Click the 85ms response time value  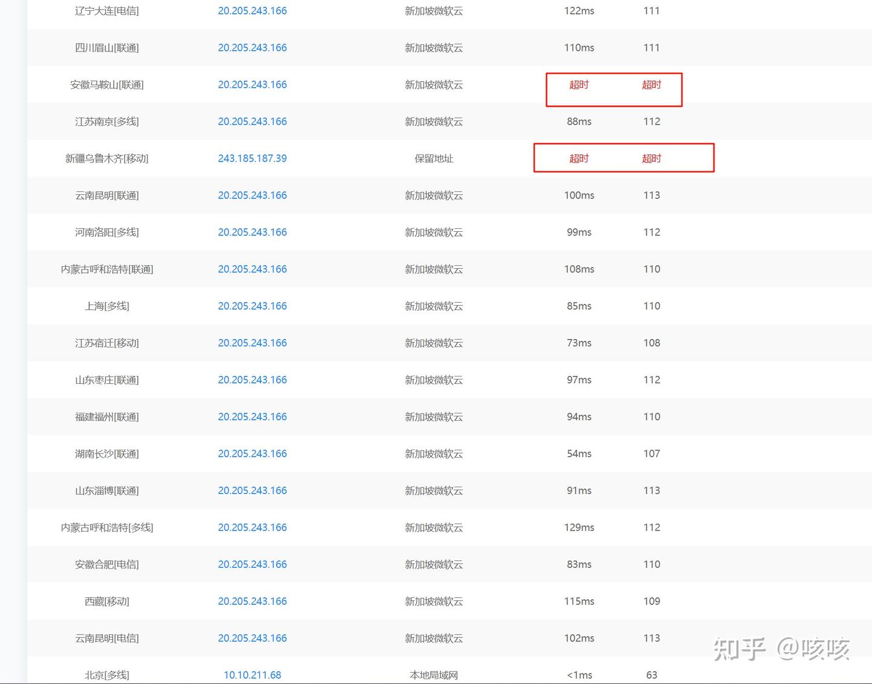(x=580, y=306)
